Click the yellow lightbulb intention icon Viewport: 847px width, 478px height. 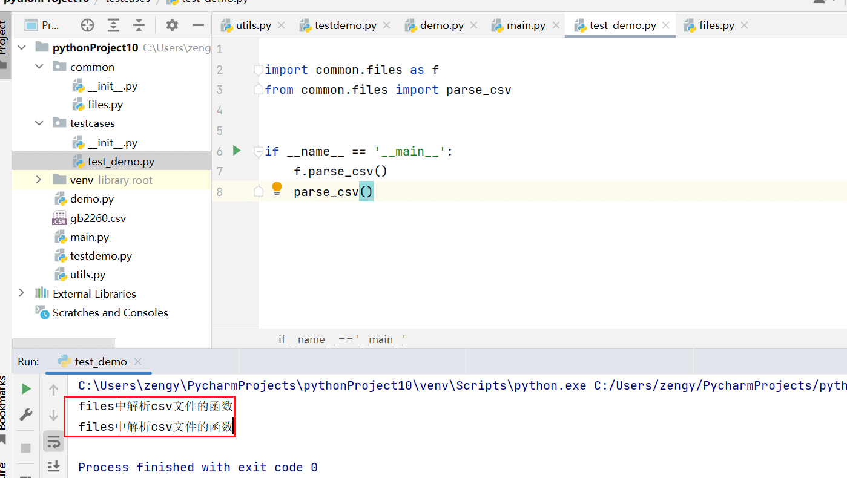tap(277, 189)
